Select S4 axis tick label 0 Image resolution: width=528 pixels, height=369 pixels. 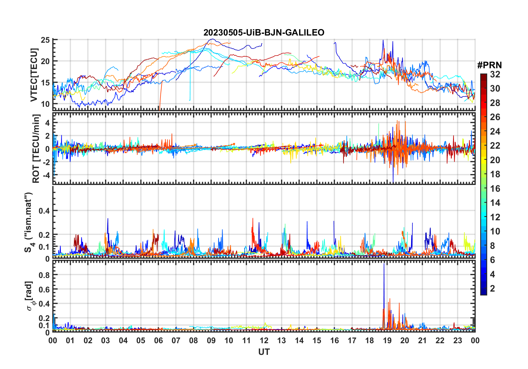47,259
